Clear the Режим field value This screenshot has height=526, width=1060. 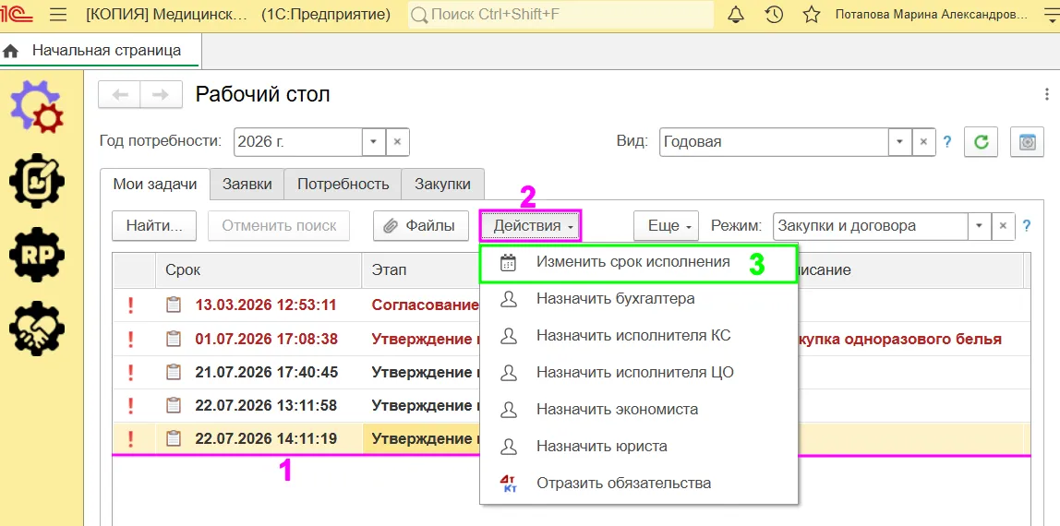click(1003, 226)
